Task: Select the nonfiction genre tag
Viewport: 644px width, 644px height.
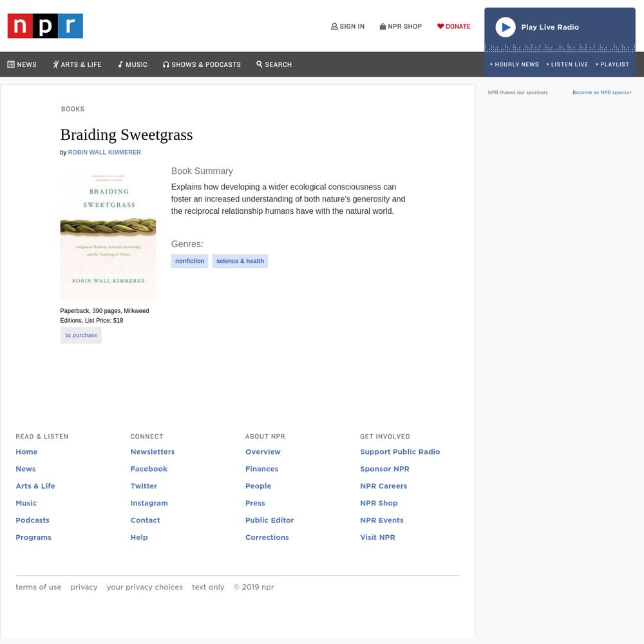Action: pyautogui.click(x=190, y=261)
